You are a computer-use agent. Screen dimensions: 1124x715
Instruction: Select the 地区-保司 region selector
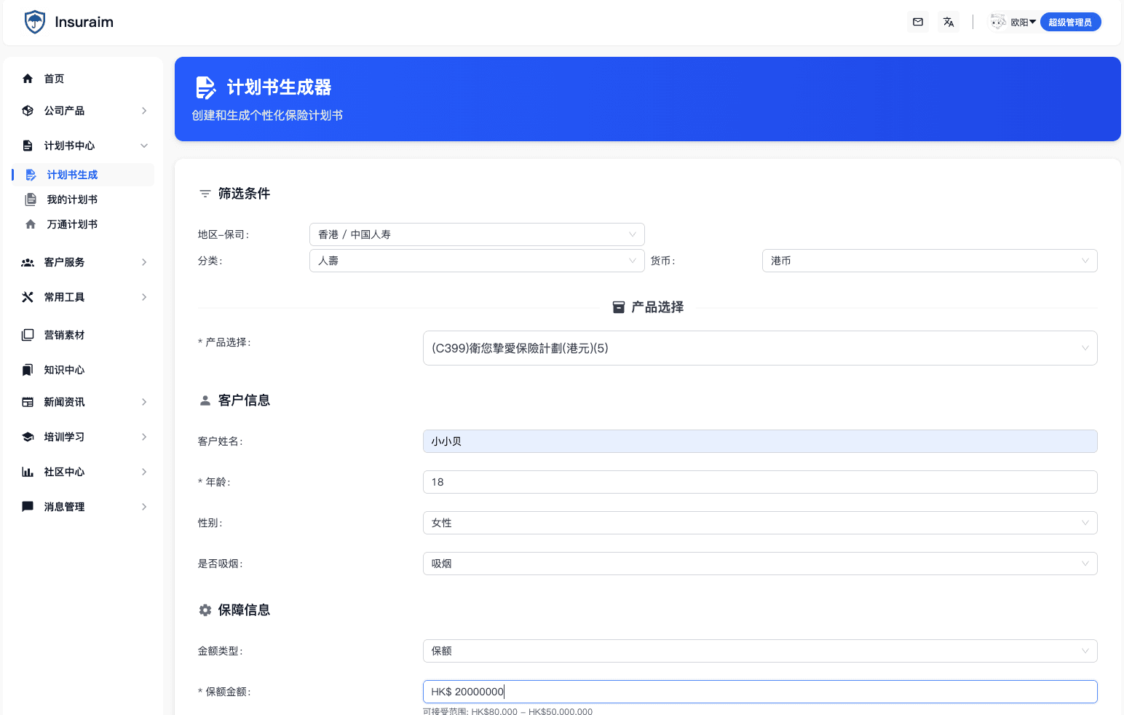pyautogui.click(x=477, y=234)
